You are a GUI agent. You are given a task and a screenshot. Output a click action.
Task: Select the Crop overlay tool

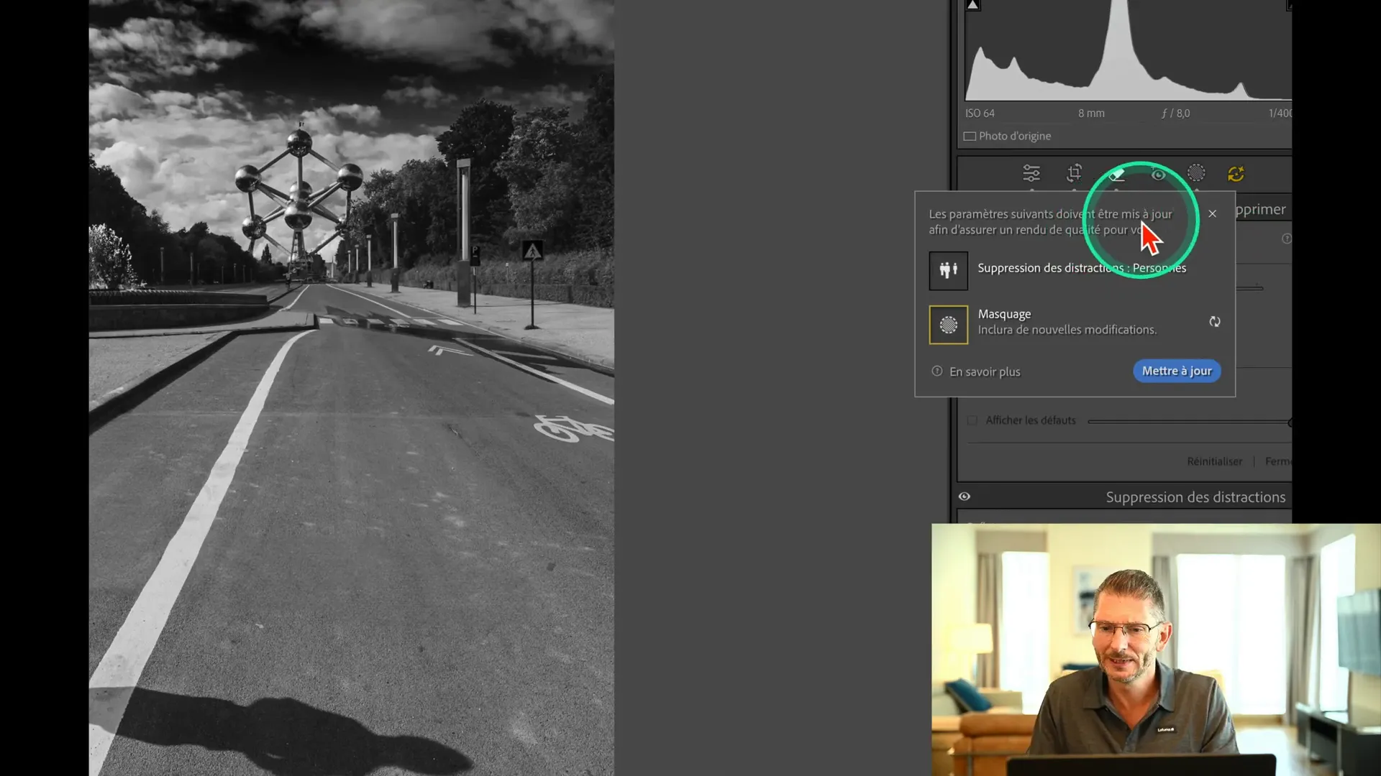pos(1074,173)
